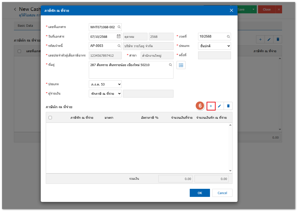Image resolution: width=297 pixels, height=211 pixels.
Task: Click the list icon beside address box
Action: [x=181, y=65]
